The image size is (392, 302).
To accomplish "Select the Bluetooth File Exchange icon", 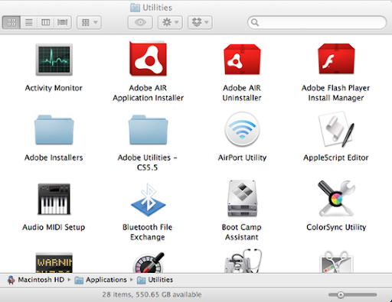I will pyautogui.click(x=148, y=200).
